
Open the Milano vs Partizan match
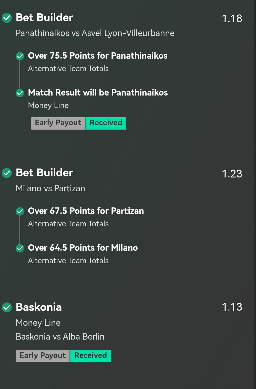[x=50, y=188]
